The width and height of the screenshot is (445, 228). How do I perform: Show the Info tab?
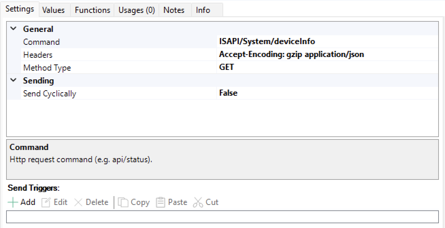(x=203, y=10)
